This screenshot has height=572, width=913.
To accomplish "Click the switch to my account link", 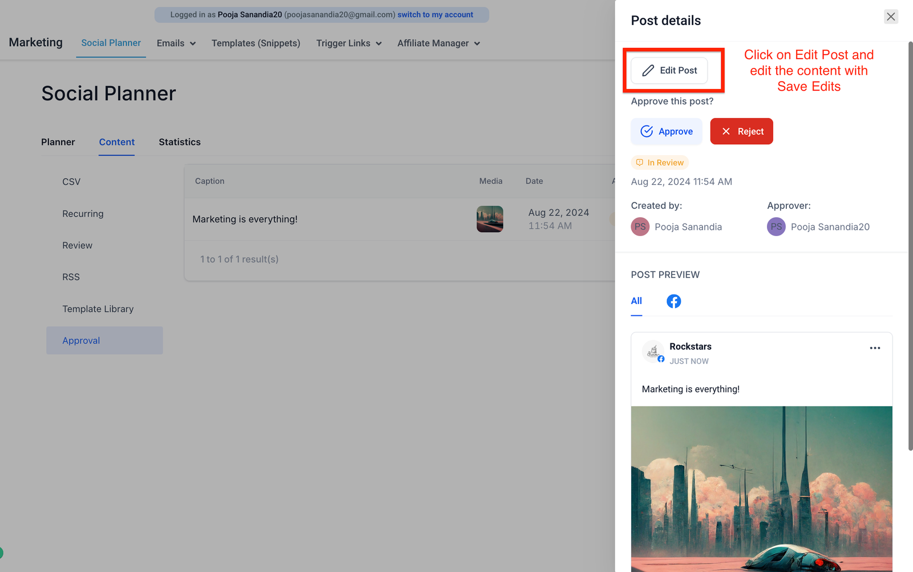I will coord(435,15).
